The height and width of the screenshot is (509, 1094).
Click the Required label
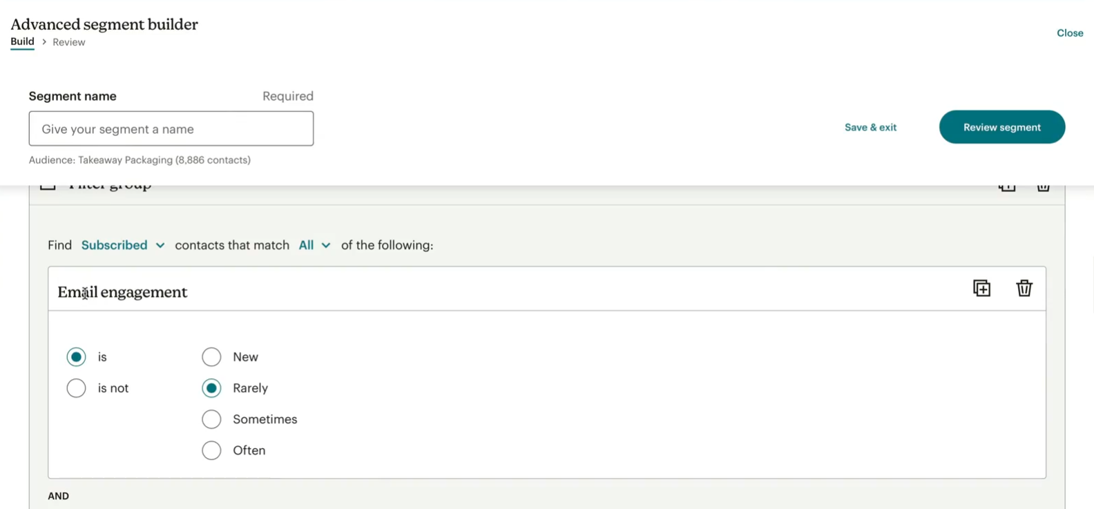pyautogui.click(x=288, y=96)
